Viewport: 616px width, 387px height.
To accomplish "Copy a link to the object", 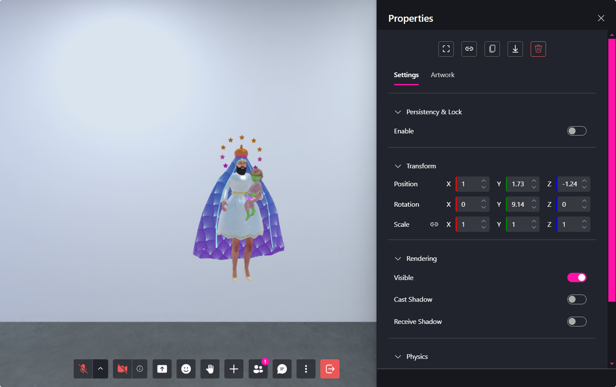I will click(469, 49).
